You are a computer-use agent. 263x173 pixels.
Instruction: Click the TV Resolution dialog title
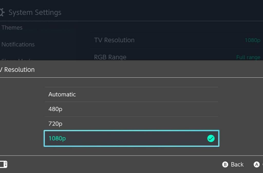(17, 69)
